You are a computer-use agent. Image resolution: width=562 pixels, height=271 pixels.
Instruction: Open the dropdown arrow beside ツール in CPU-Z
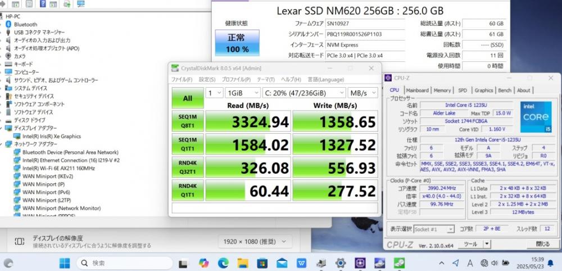[x=486, y=244]
